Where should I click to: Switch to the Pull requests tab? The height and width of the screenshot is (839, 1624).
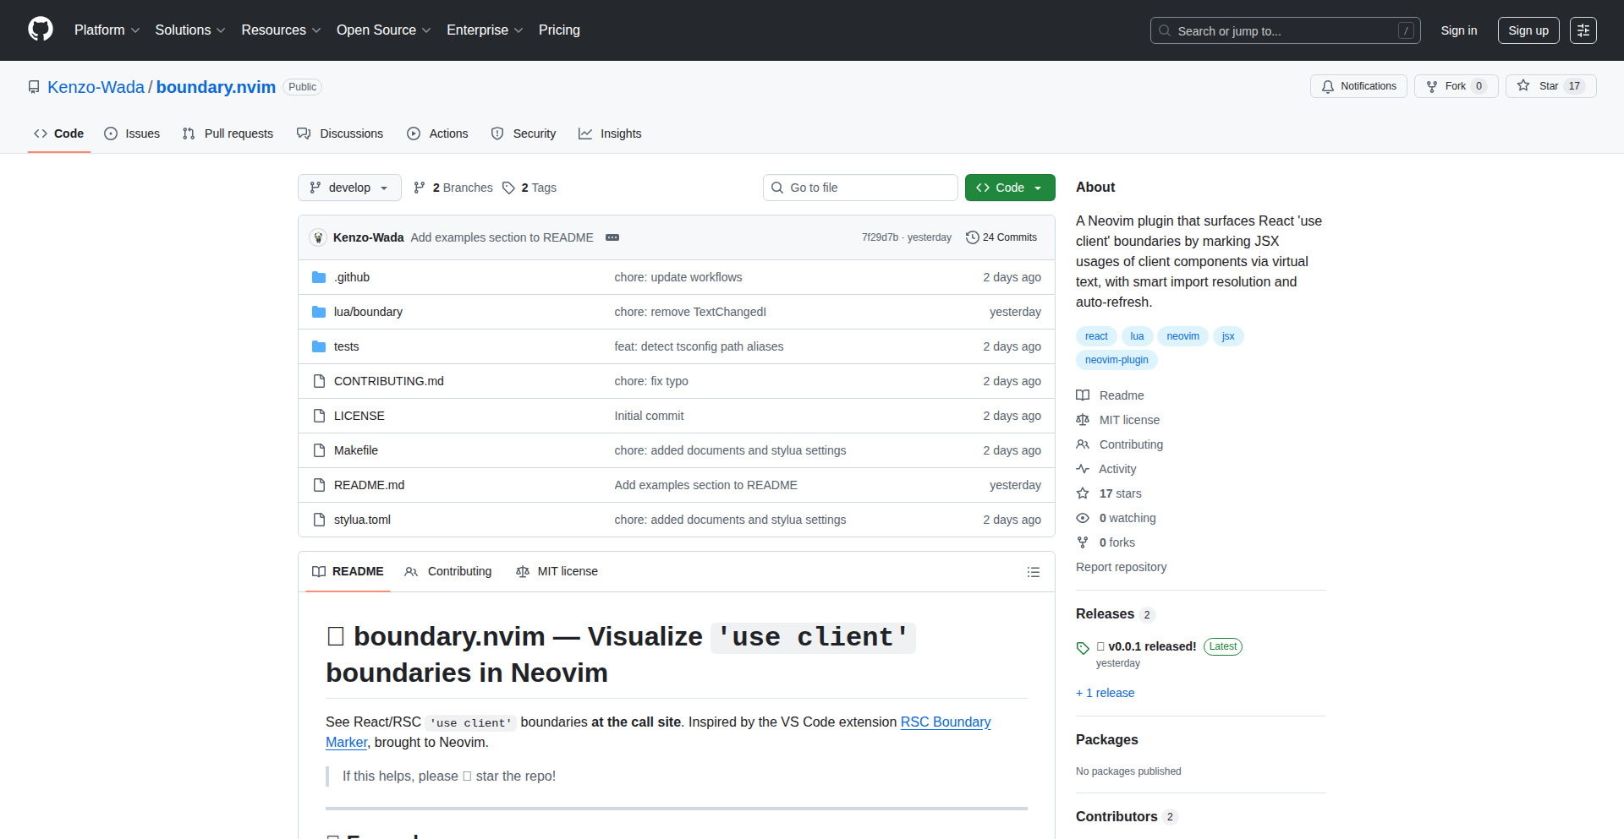228,133
